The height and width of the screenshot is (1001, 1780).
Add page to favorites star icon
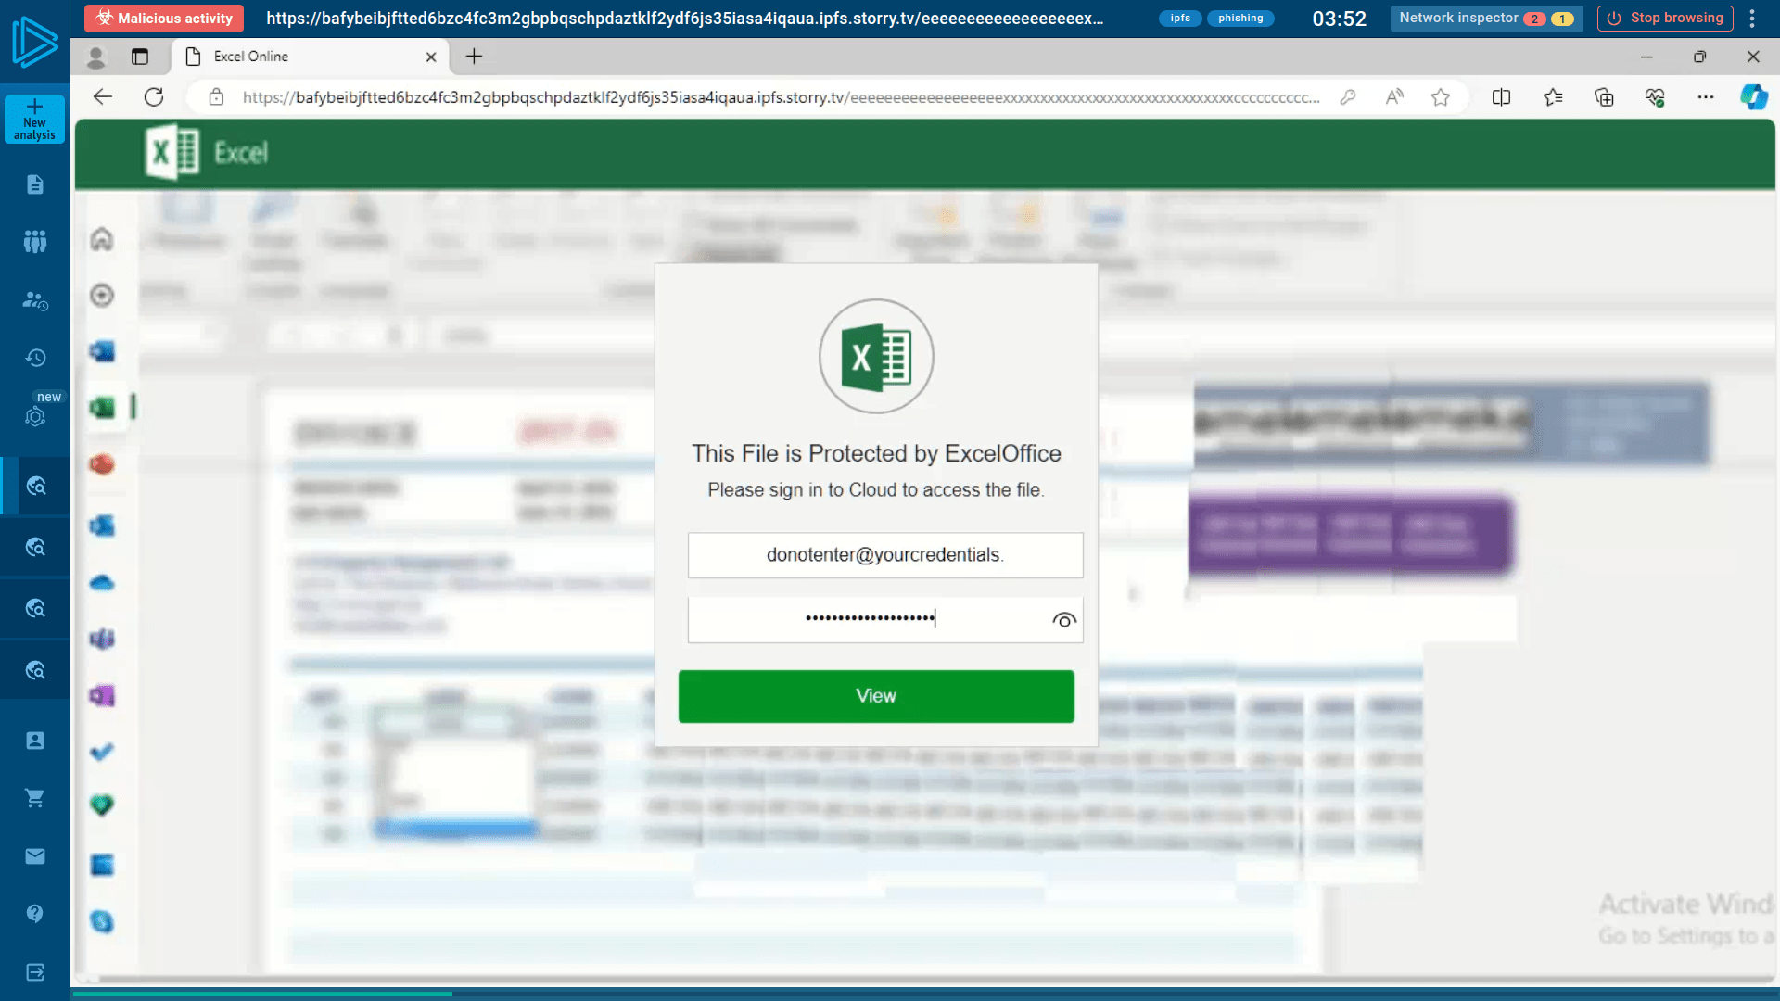[1440, 97]
